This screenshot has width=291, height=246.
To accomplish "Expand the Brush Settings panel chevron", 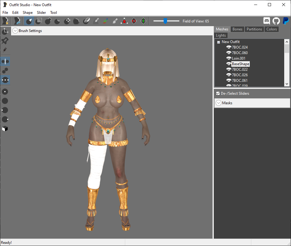I will point(15,31).
